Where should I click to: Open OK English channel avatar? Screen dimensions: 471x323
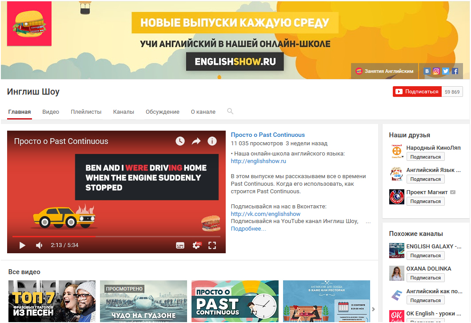coord(396,317)
